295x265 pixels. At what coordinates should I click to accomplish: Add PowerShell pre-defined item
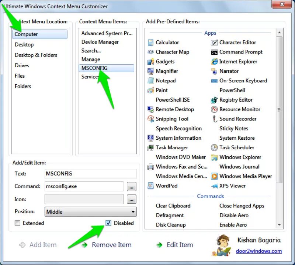pos(232,90)
